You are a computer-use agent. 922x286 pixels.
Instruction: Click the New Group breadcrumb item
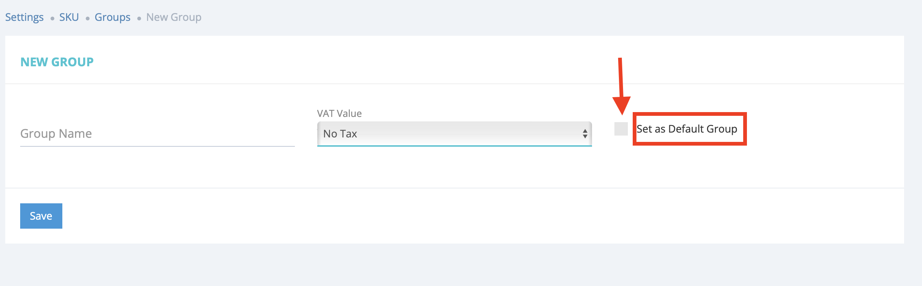174,17
